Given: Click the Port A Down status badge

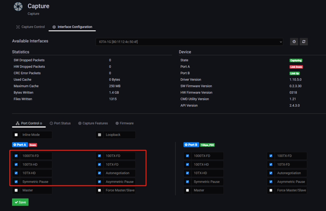Looking at the screenshot, I should (x=33, y=145).
